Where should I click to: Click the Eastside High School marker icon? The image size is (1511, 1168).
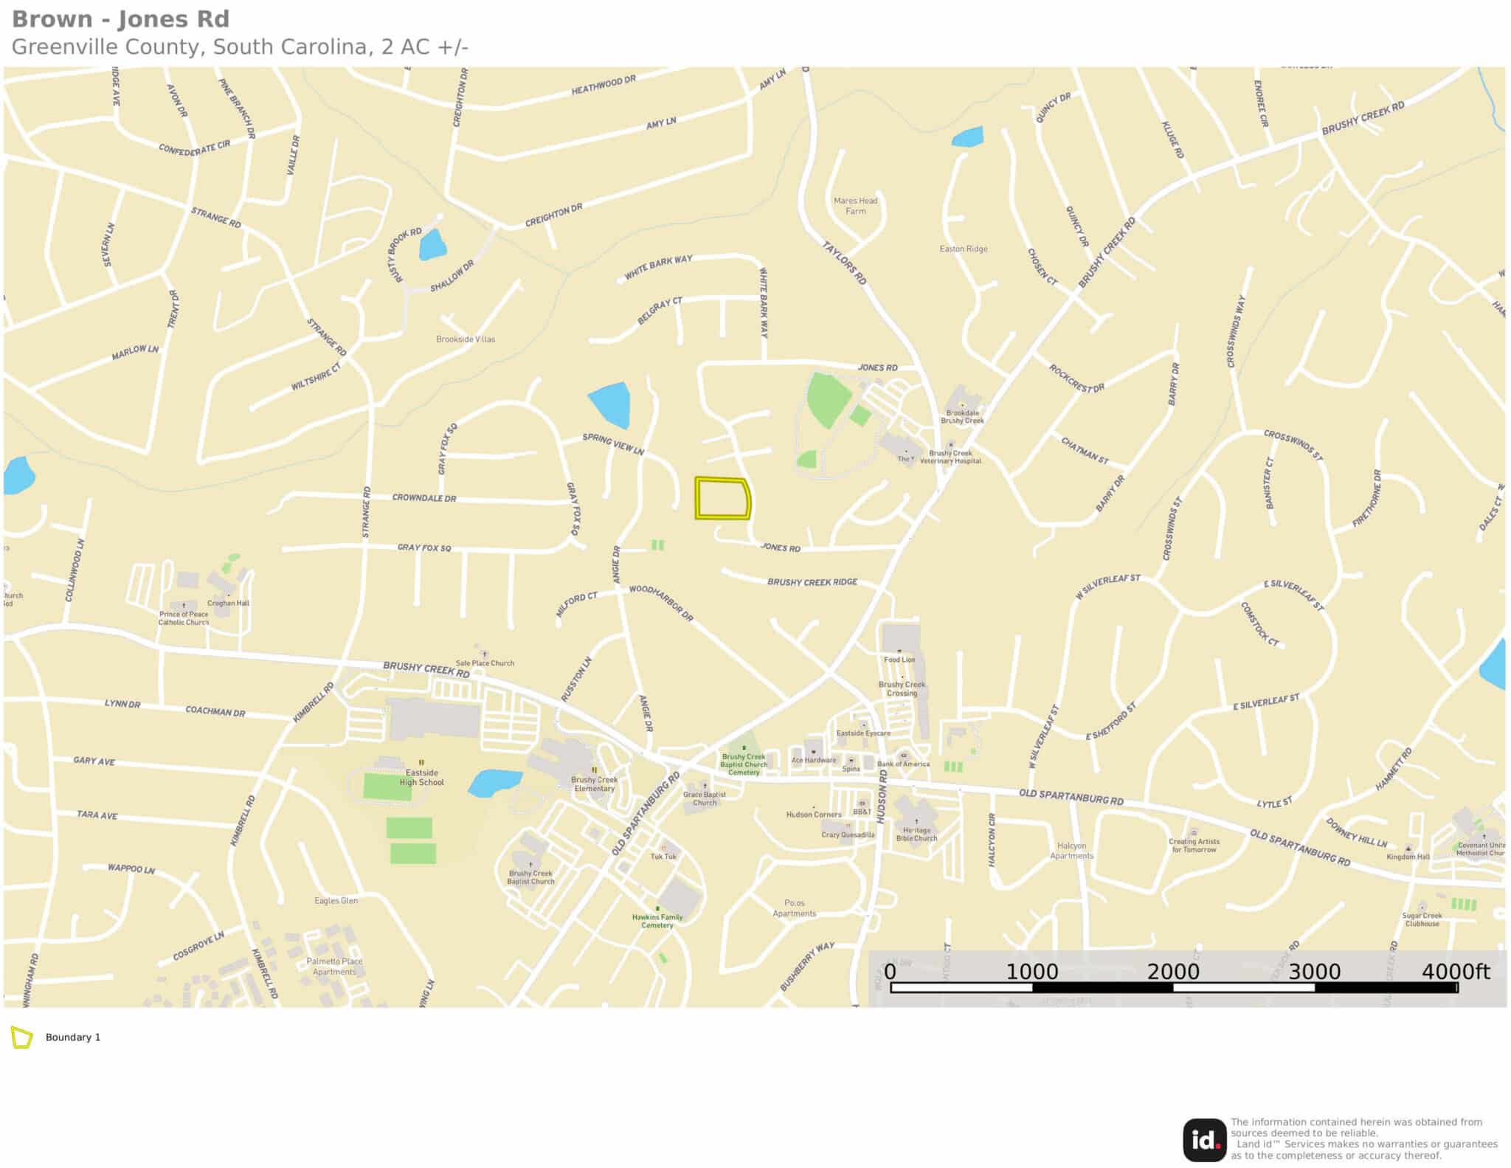click(x=421, y=762)
